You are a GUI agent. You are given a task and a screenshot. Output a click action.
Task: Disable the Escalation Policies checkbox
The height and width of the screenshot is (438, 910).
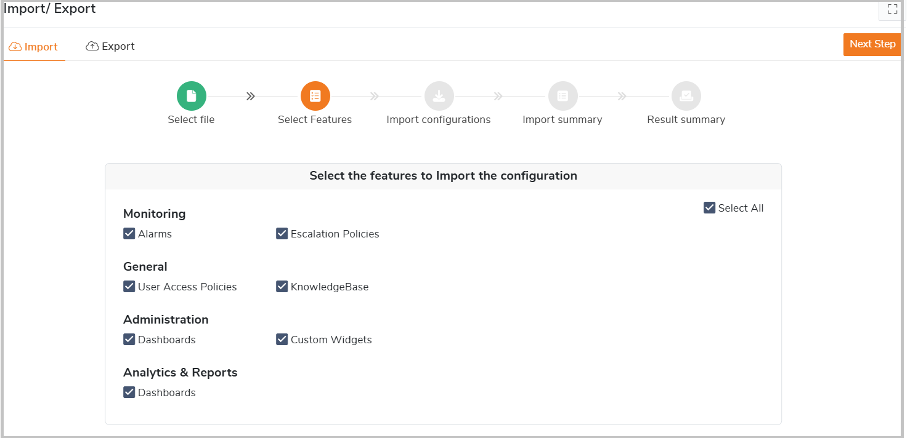282,234
